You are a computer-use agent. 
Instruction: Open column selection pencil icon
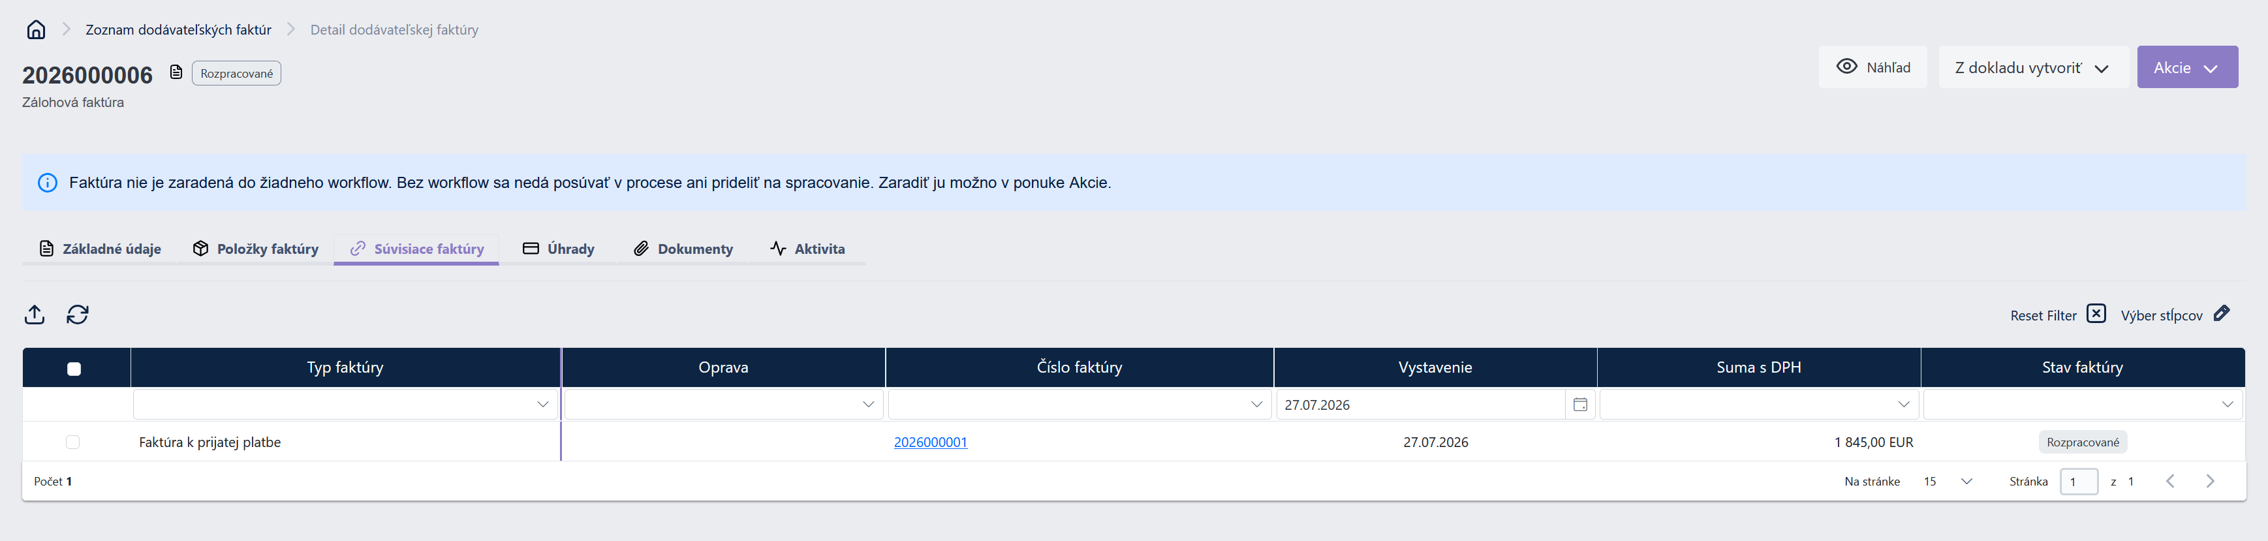2222,313
